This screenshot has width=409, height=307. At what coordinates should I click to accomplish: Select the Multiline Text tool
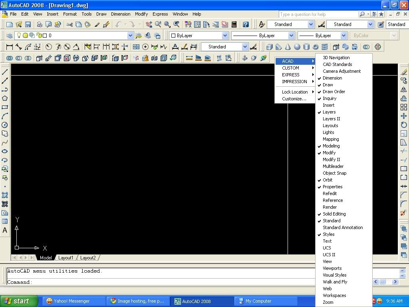coord(5,230)
